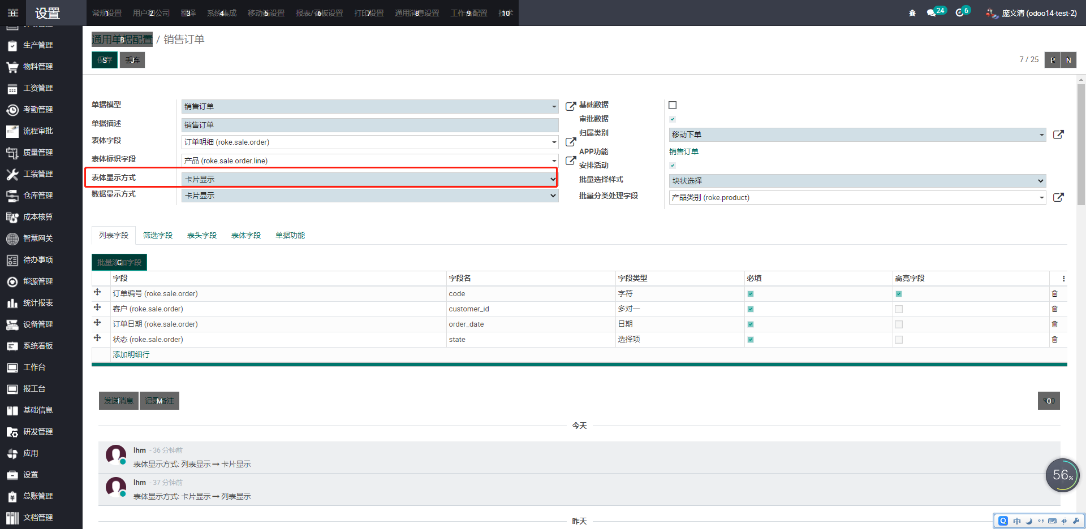
Task: Expand the 批量选择样式 dropdown
Action: pos(857,181)
